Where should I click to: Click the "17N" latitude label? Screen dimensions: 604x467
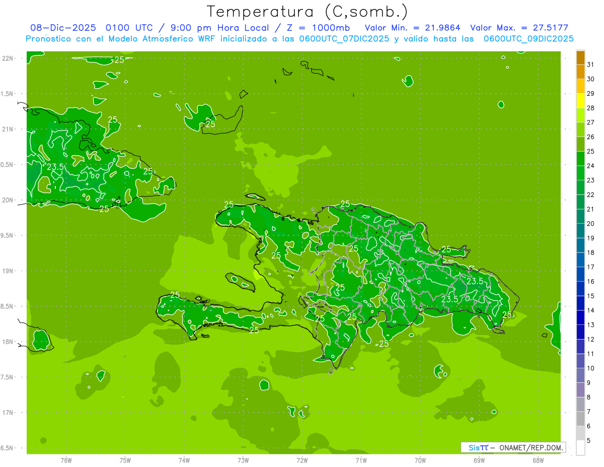[x=8, y=413]
